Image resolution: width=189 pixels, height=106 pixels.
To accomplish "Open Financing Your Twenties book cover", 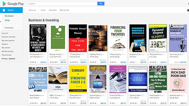I will coord(118,38).
